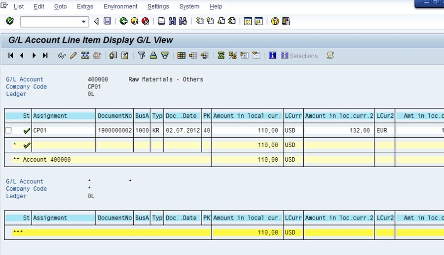Image resolution: width=444 pixels, height=255 pixels.
Task: Open the Edit menu
Action: (39, 6)
